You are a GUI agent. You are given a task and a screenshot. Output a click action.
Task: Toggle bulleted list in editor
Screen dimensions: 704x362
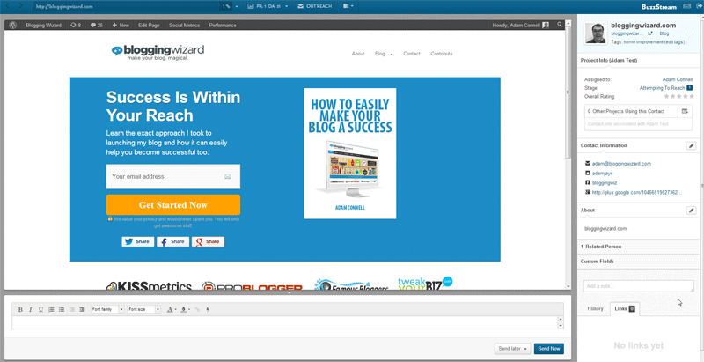62,309
